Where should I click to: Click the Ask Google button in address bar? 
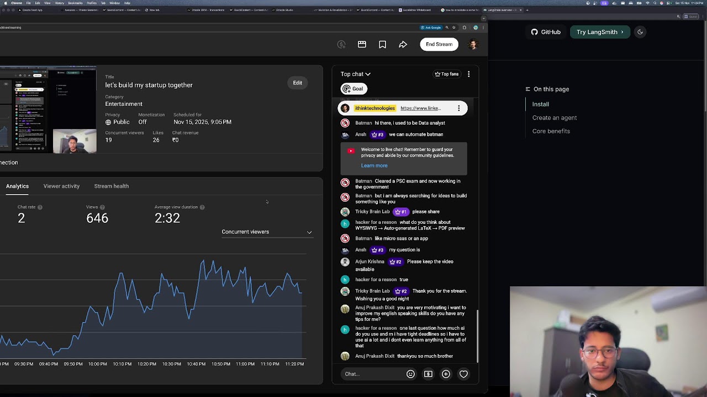click(431, 28)
